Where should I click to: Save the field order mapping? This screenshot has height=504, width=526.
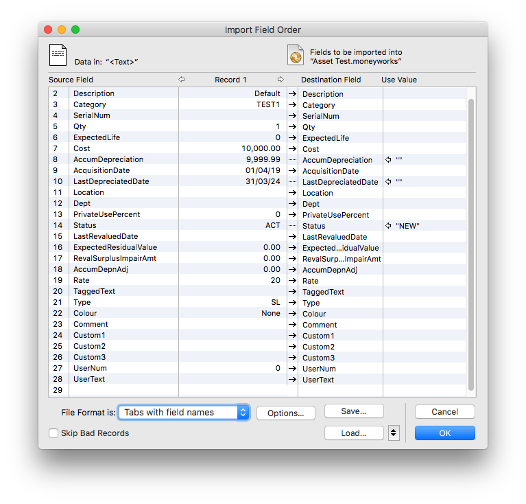[354, 411]
